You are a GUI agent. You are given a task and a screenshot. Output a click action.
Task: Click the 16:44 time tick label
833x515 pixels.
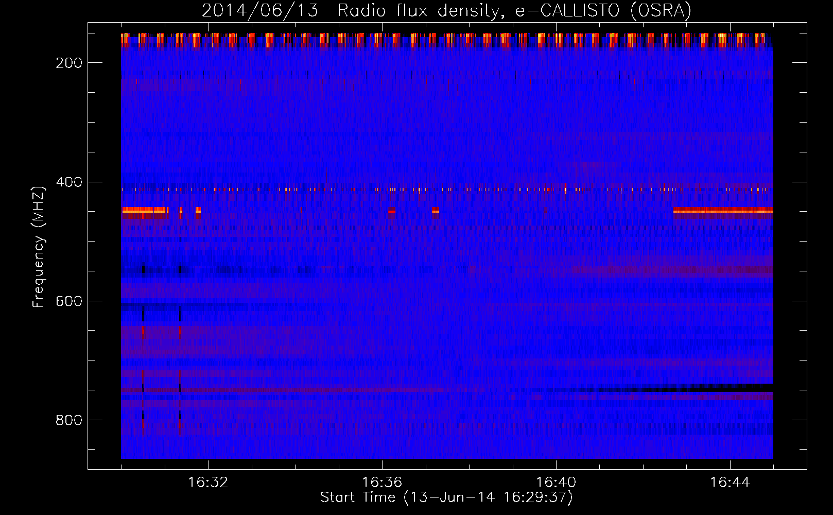click(x=730, y=483)
